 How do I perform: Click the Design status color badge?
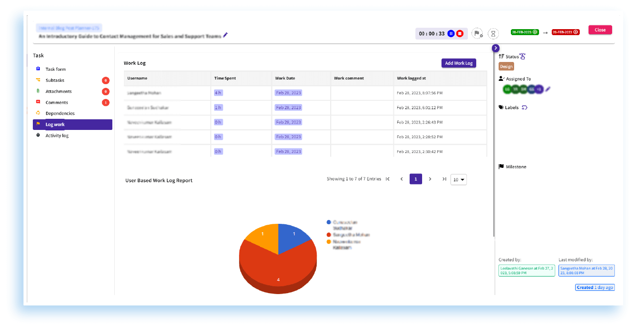point(506,66)
